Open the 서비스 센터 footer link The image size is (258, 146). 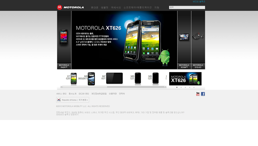[61, 94]
